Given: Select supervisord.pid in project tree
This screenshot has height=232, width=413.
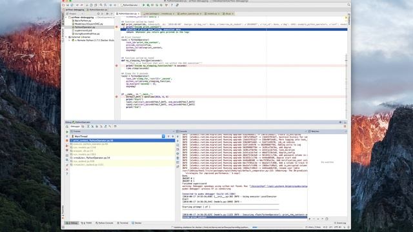Looking at the screenshot, I should pyautogui.click(x=83, y=30).
